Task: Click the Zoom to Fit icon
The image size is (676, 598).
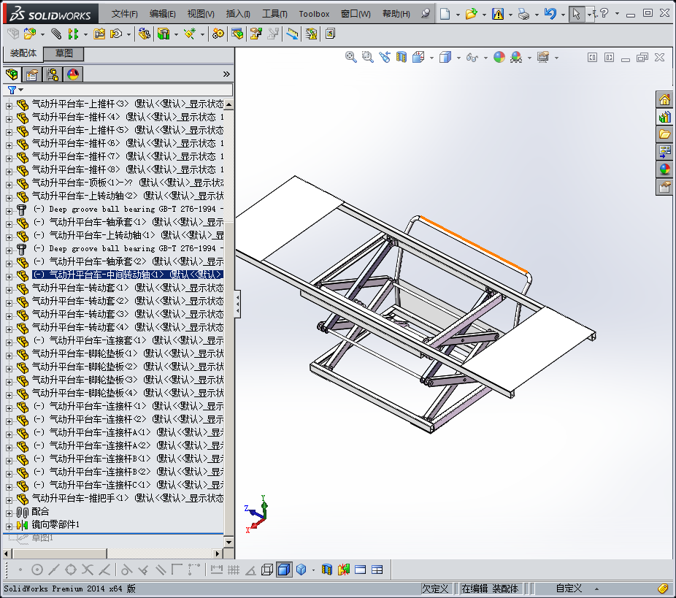Action: pyautogui.click(x=351, y=57)
